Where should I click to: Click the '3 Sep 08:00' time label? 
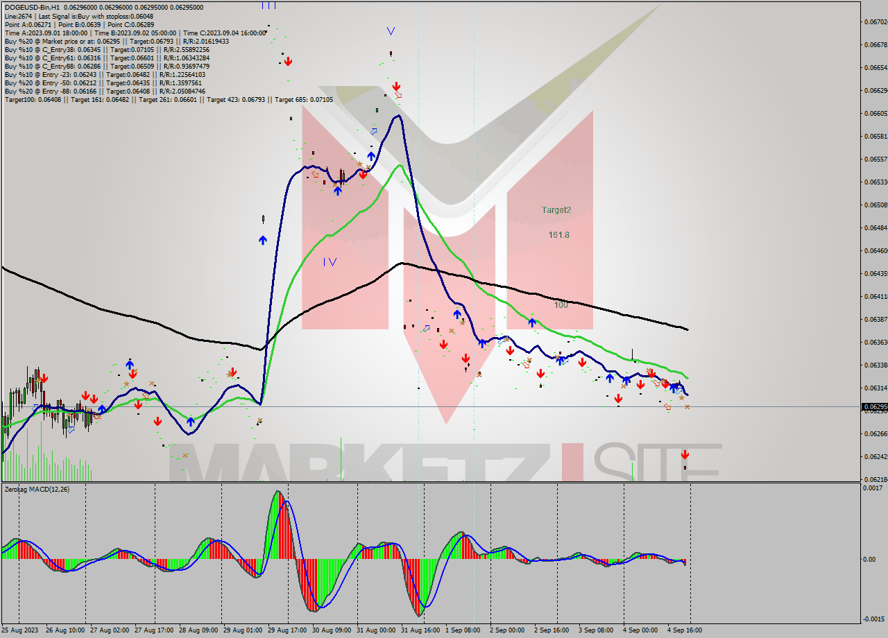(596, 630)
